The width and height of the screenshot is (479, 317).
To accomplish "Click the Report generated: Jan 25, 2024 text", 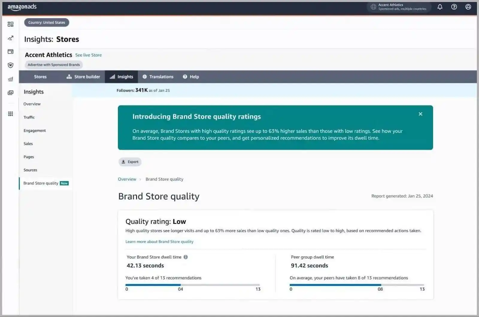I will click(x=402, y=196).
